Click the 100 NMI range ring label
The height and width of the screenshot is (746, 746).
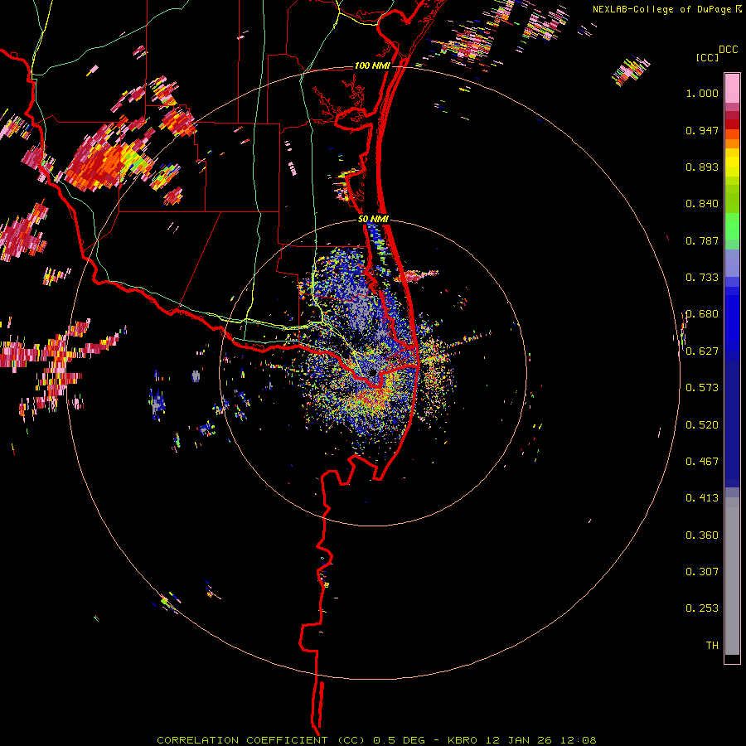tap(372, 65)
